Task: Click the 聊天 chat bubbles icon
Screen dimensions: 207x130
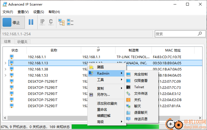Action: pyautogui.click(x=128, y=106)
